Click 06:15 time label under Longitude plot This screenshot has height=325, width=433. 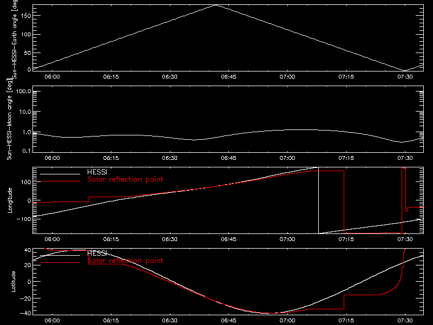click(x=111, y=239)
